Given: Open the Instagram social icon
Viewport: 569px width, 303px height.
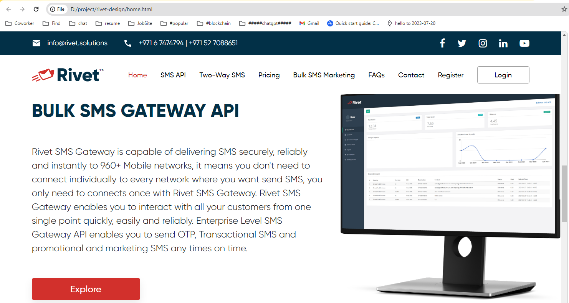Looking at the screenshot, I should coord(483,43).
